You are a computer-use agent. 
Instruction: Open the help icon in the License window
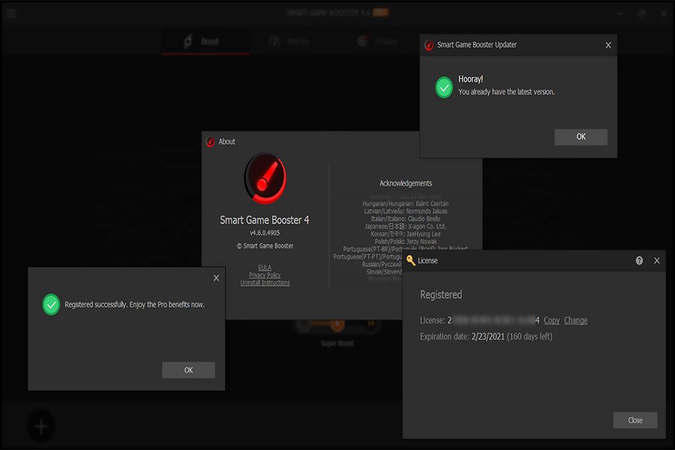click(x=639, y=260)
